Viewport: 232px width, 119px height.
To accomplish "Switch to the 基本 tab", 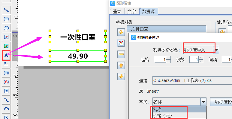I will click(x=117, y=11).
